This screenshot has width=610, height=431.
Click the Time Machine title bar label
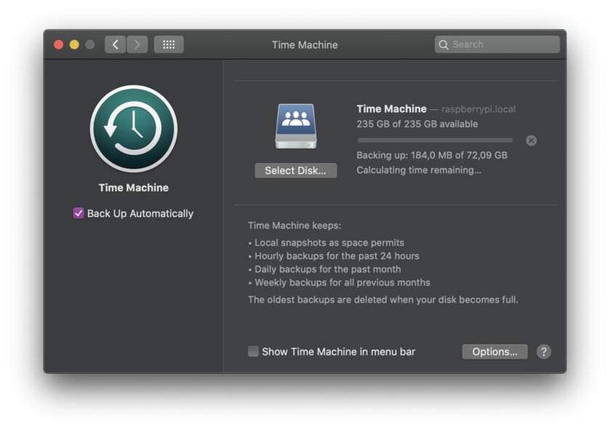coord(304,44)
